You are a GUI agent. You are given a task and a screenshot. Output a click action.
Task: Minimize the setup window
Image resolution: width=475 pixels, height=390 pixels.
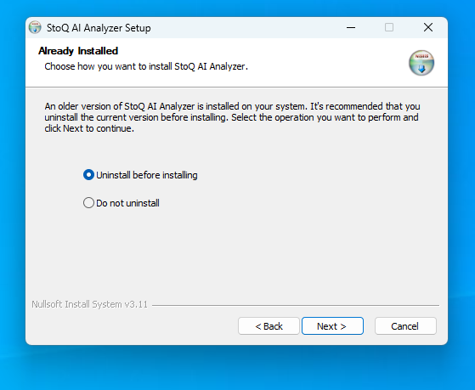[x=351, y=27]
